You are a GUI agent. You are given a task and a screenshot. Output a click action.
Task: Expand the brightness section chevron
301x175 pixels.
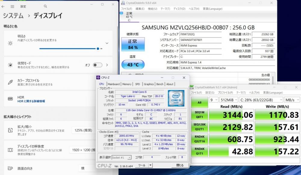click(107, 43)
